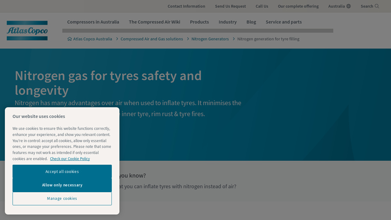The height and width of the screenshot is (220, 391).
Task: Click Accept all cookies button
Action: tap(62, 172)
